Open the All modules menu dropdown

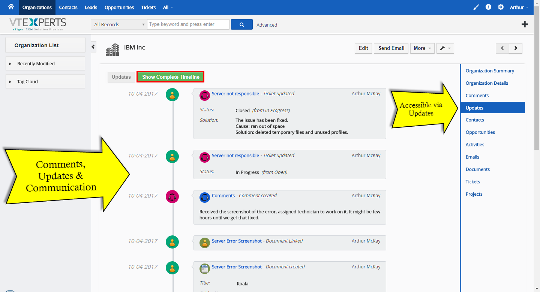(168, 7)
